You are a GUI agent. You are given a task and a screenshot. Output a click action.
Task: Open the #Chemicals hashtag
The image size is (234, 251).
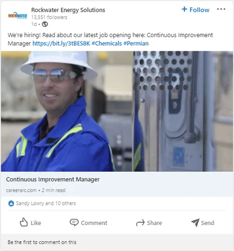tap(107, 43)
